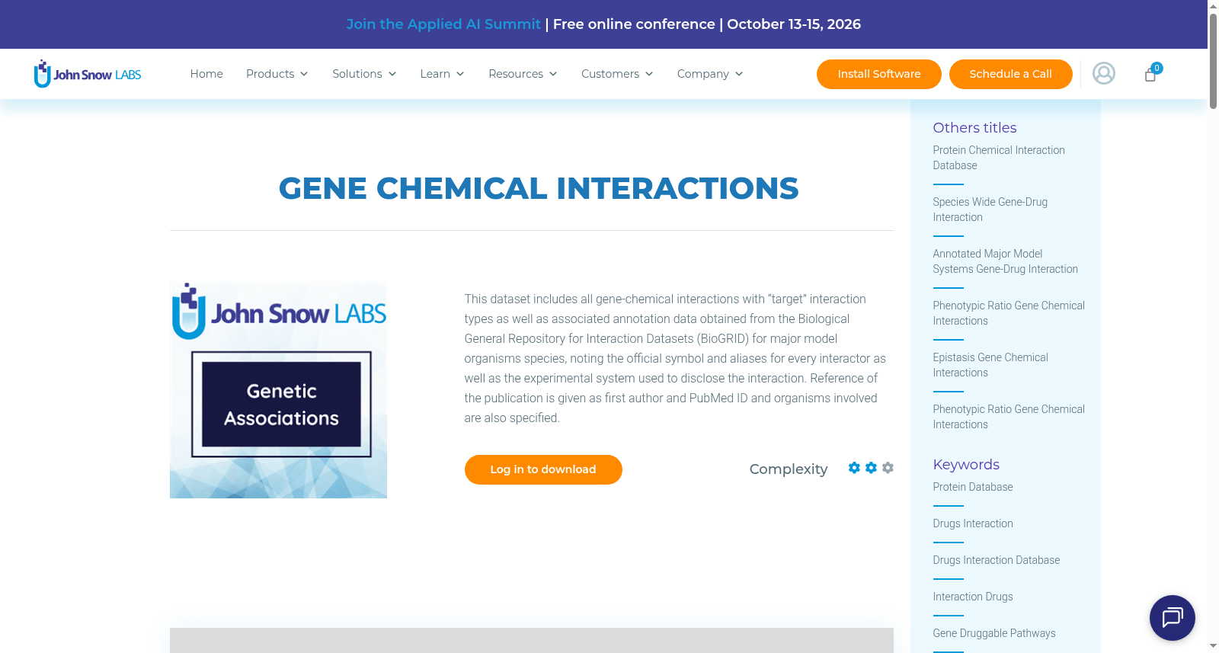This screenshot has width=1219, height=653.
Task: Open Species Wide Gene-Drug Interaction title
Action: pos(990,210)
